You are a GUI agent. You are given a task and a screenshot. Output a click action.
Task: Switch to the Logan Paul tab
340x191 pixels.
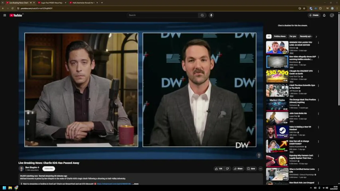point(52,3)
